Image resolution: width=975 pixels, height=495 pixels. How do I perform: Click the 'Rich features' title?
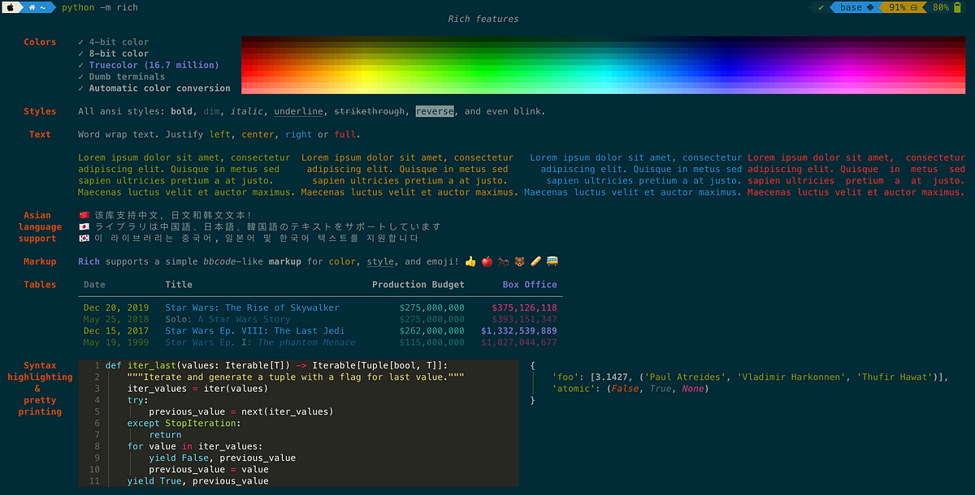point(483,19)
